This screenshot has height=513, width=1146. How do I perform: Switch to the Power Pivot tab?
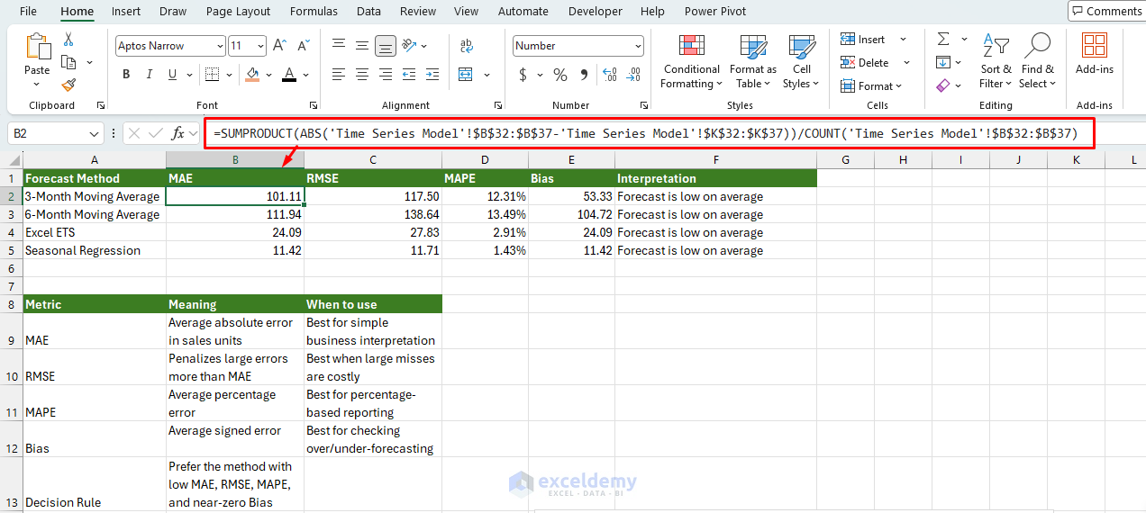click(714, 11)
